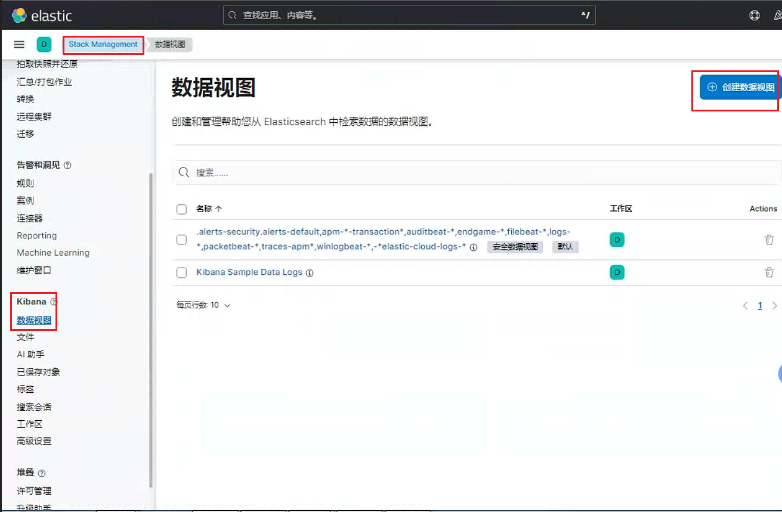Open the 每页行数 10 rows dropdown
The width and height of the screenshot is (782, 512).
pos(203,305)
